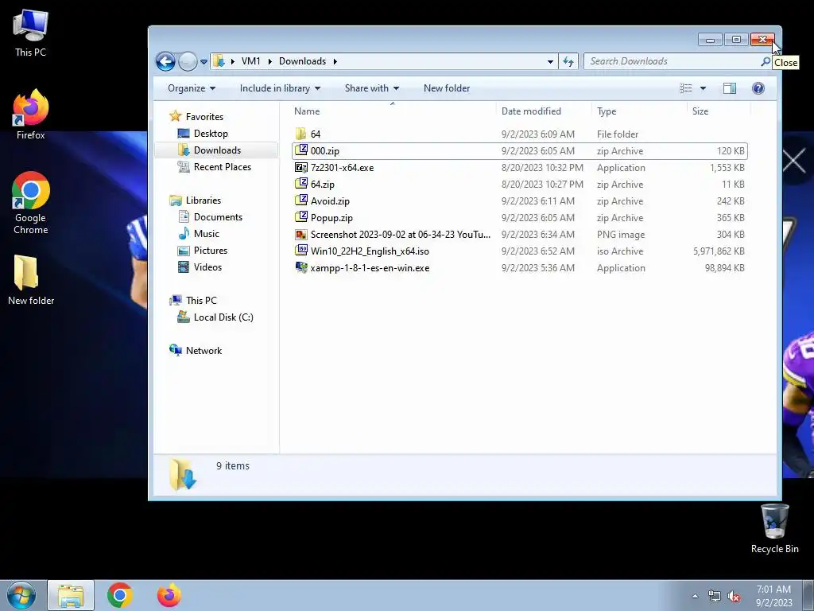The width and height of the screenshot is (814, 611).
Task: Click the Downloads breadcrumb segment
Action: pos(302,61)
